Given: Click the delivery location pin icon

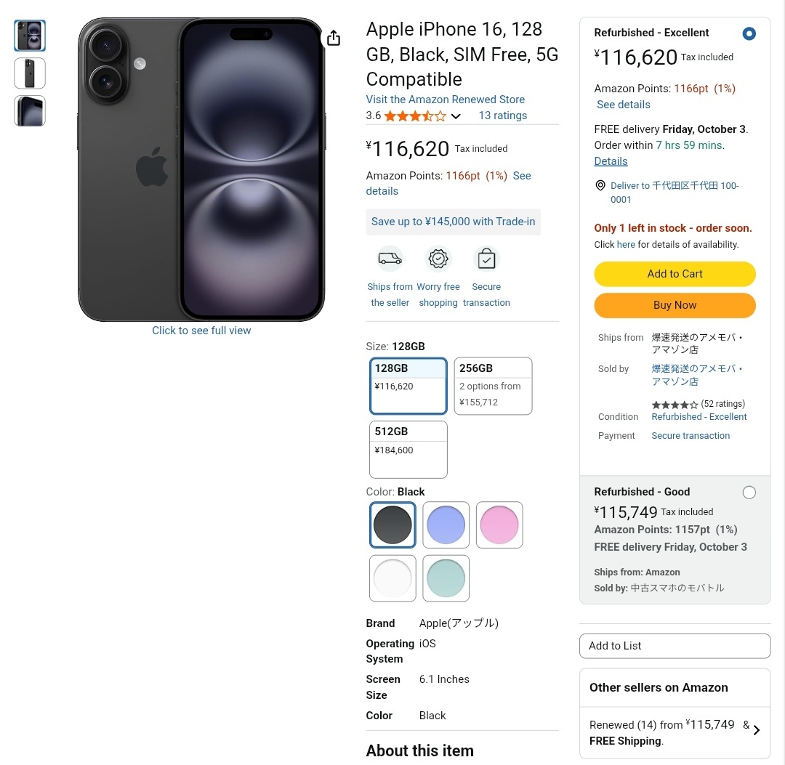Looking at the screenshot, I should (600, 186).
